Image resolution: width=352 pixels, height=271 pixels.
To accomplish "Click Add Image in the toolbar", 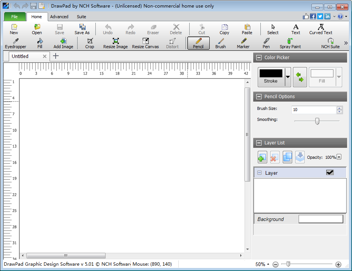I will [63, 43].
